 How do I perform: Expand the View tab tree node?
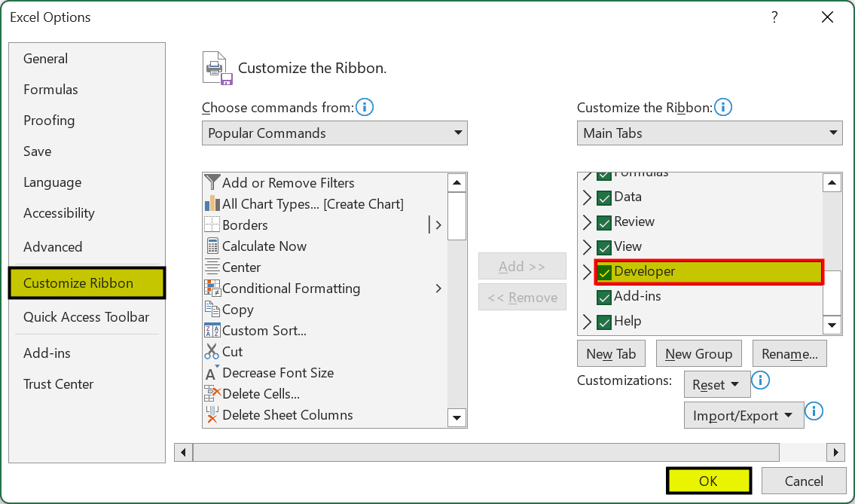[x=587, y=247]
